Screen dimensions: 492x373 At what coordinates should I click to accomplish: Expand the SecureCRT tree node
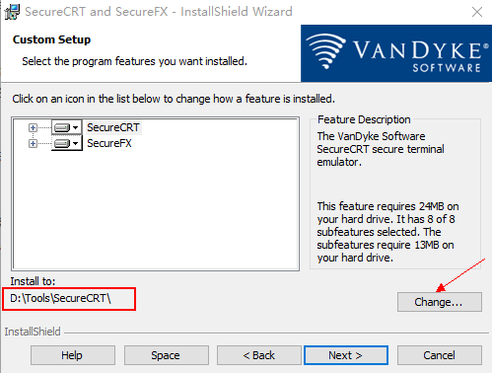tap(33, 127)
